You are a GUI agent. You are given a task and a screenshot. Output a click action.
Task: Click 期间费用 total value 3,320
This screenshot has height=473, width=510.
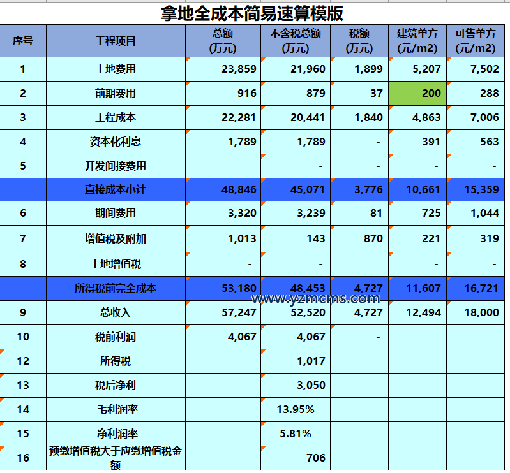coord(223,214)
